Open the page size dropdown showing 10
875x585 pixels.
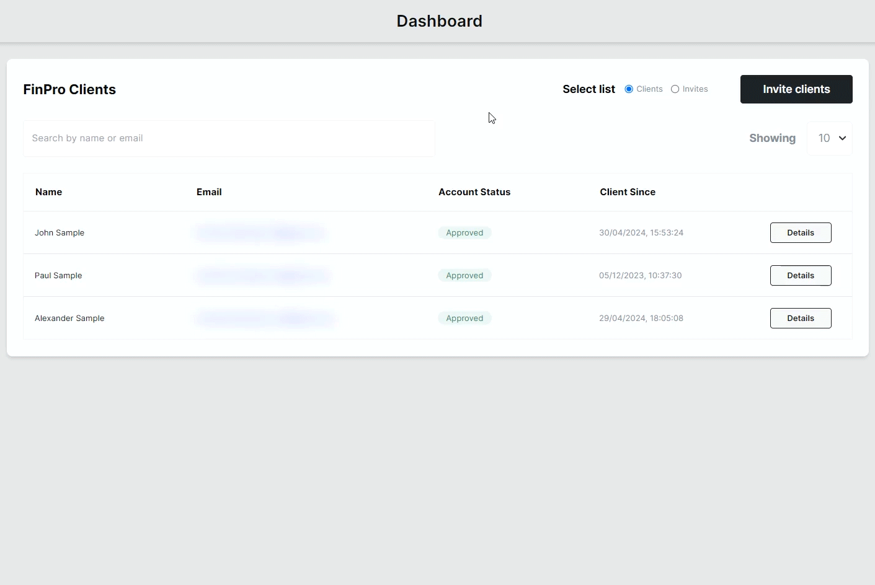(829, 138)
